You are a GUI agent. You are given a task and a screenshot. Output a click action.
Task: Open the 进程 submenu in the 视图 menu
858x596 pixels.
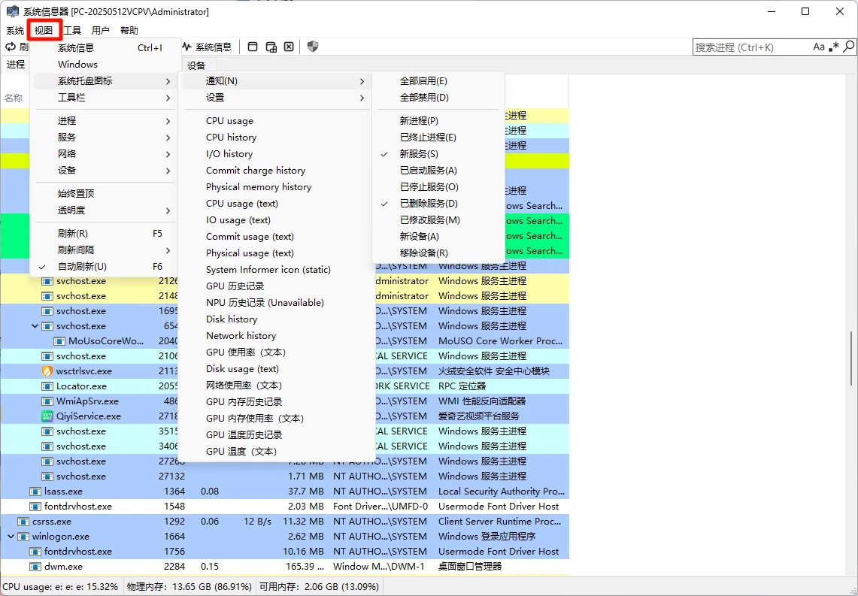(105, 121)
